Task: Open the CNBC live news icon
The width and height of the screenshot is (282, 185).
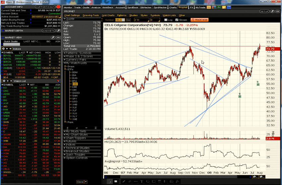Action: (x=214, y=7)
